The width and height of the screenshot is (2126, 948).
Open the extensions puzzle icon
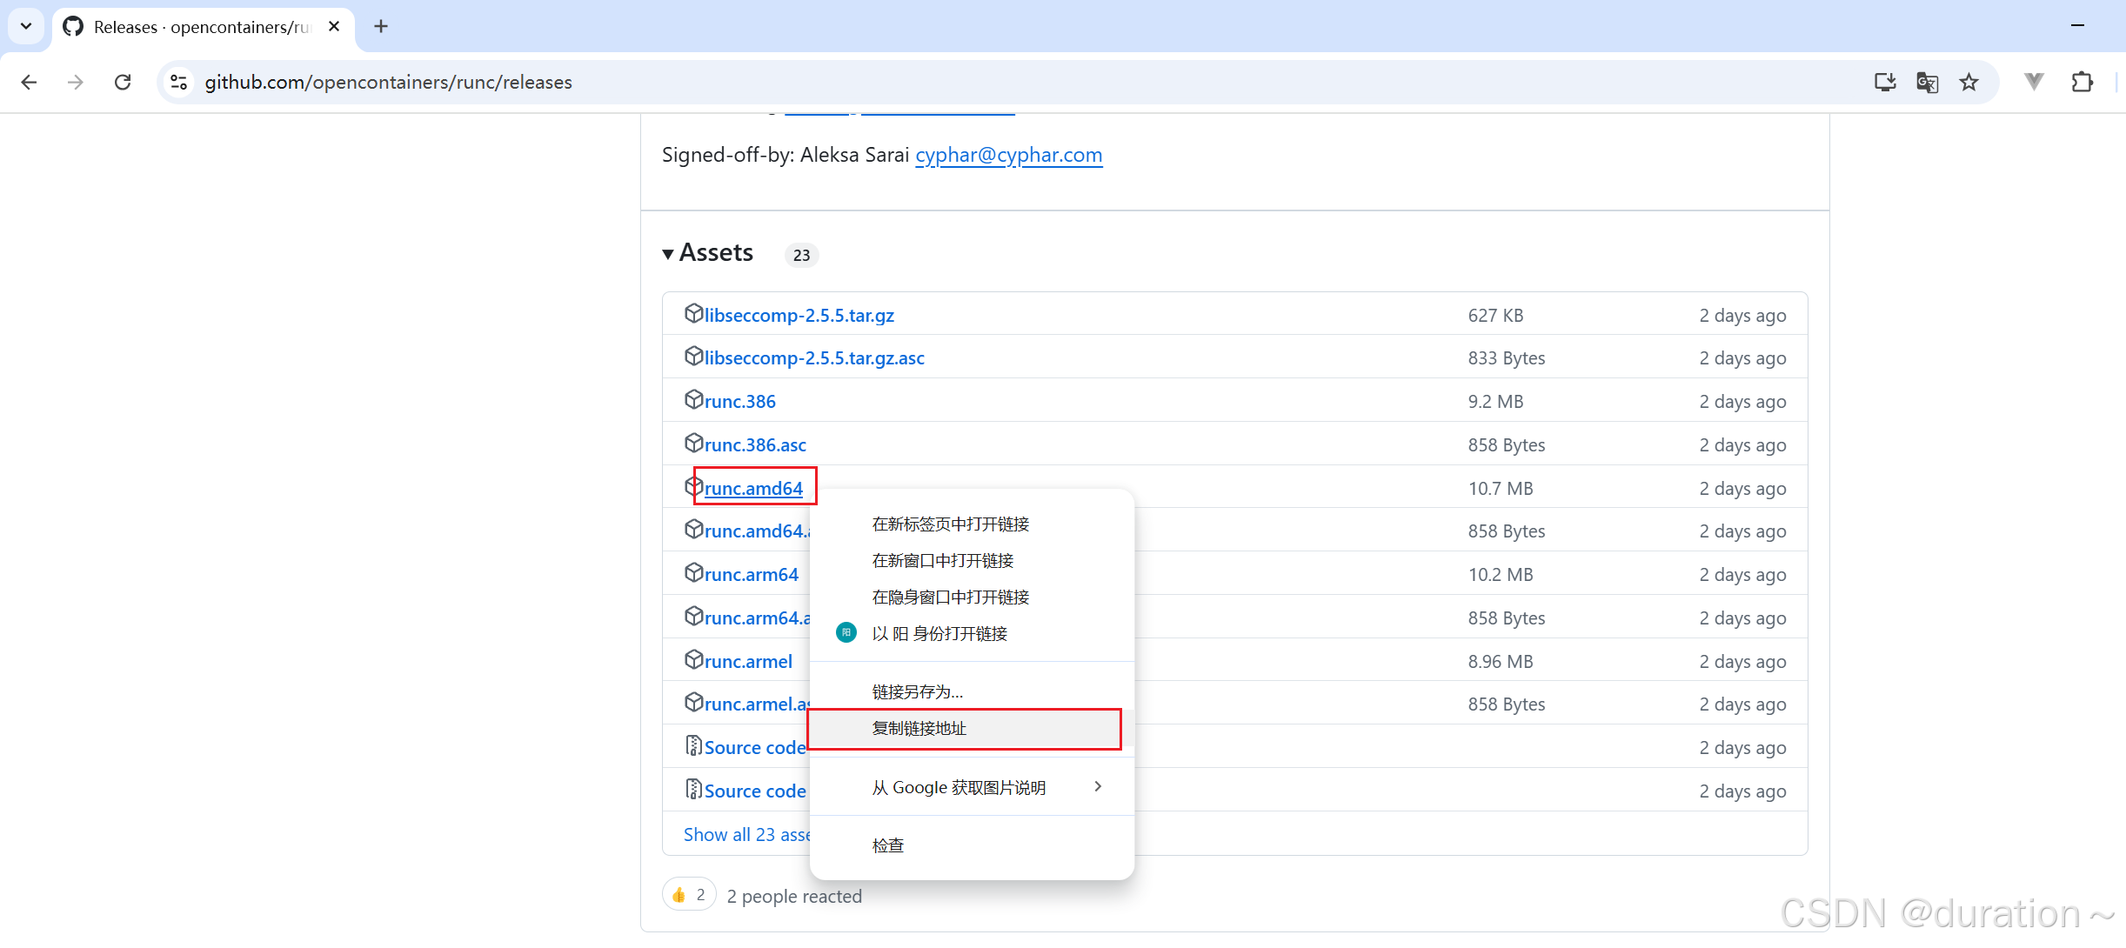pos(2082,82)
